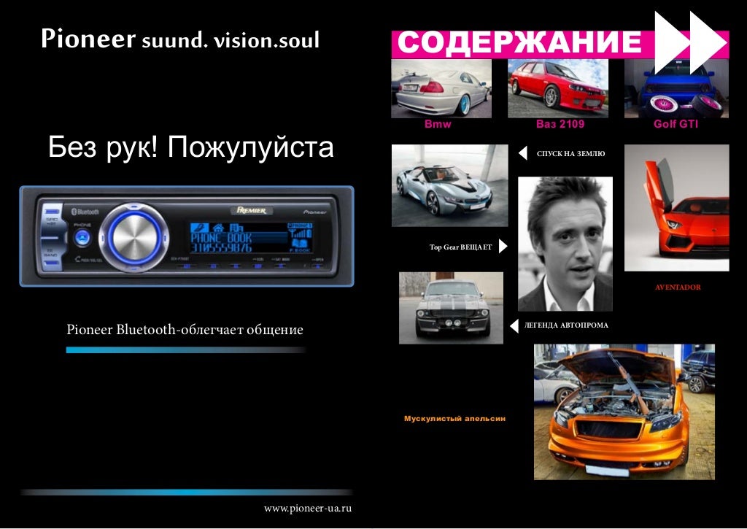Screen dimensions: 747x529
Task: Open the man's black-and-white portrait photo
Action: point(565,244)
